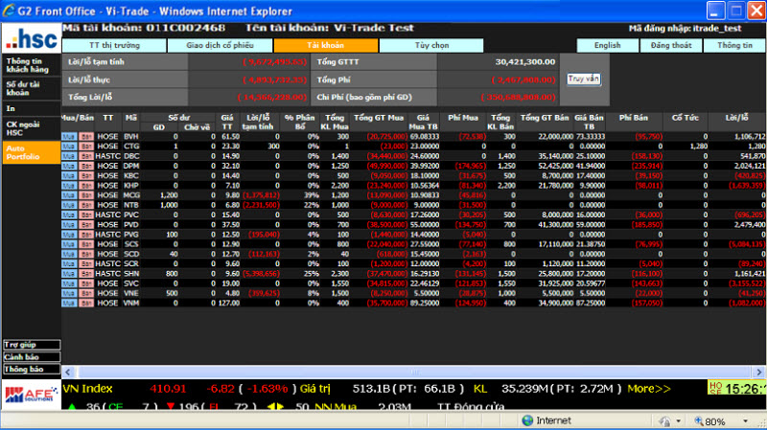Click the Internet zone globe icon
Viewport: 767px width, 430px height.
coord(526,420)
